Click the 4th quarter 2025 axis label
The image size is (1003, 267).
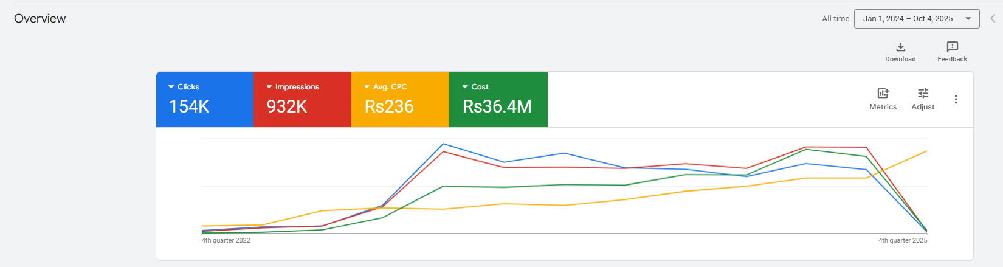(x=903, y=241)
